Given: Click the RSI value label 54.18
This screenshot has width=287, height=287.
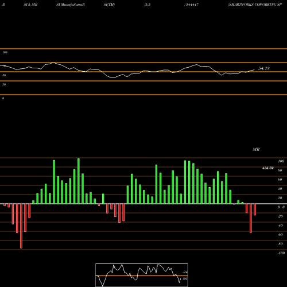Looking at the screenshot, I should coord(264,68).
